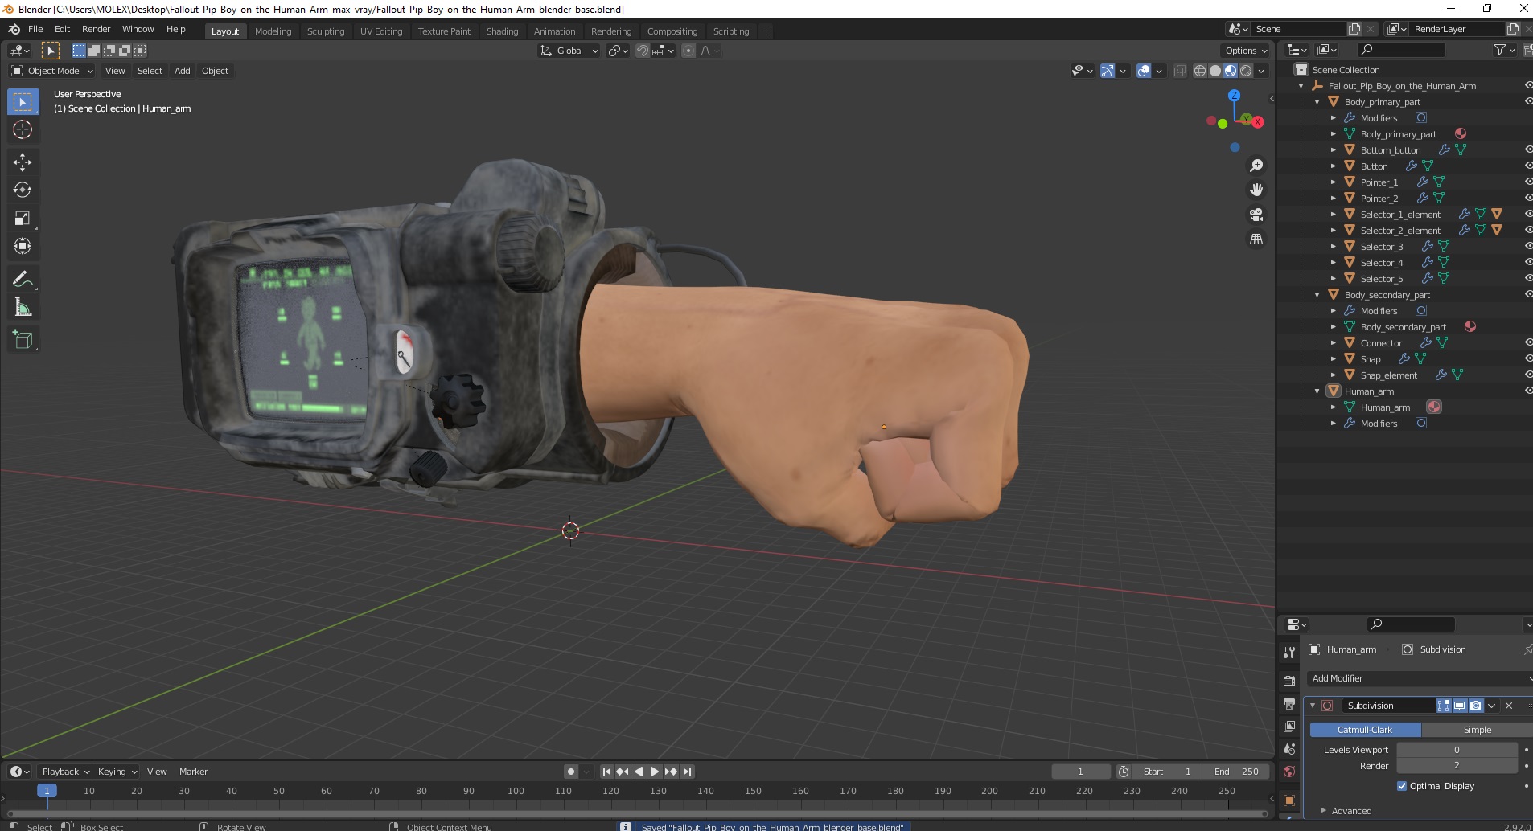The width and height of the screenshot is (1533, 831).
Task: Click the zoom view magnifier icon
Action: [1256, 166]
